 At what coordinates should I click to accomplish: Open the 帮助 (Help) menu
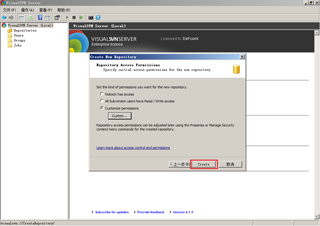coord(64,10)
